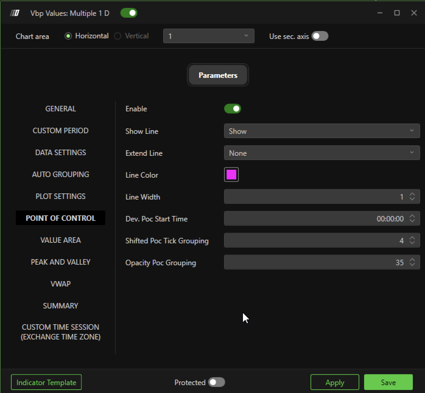The width and height of the screenshot is (425, 393).
Task: Go to the VWAP settings section
Action: (x=61, y=284)
